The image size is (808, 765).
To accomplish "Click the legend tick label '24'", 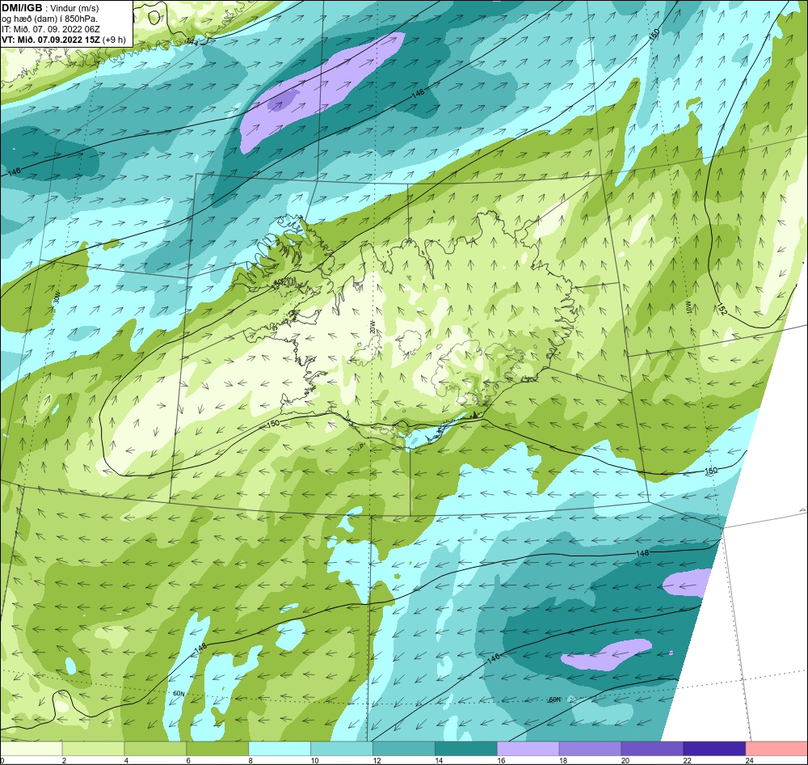I will pos(750,760).
